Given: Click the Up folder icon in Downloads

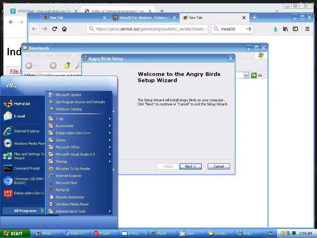Looking at the screenshot, I should (68, 65).
